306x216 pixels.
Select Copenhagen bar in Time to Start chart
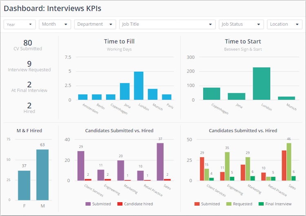click(212, 94)
